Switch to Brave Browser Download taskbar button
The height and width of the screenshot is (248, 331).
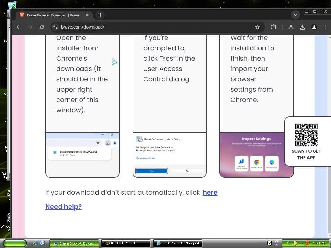74,243
